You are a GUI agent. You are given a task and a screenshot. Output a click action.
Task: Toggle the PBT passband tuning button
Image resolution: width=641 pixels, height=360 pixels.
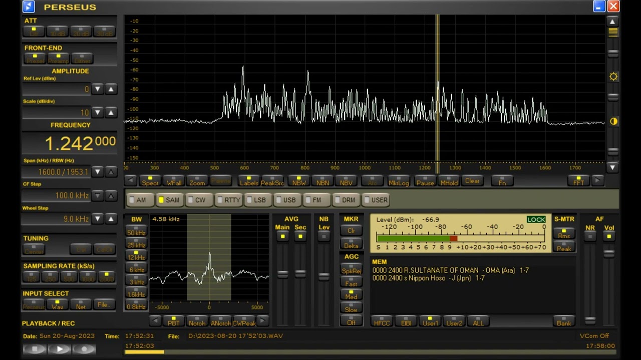[173, 320]
